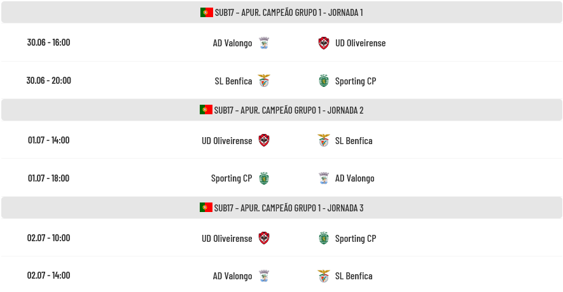Open SL Benfica team link in Jornada 2
Viewport: 563px width, 292px height.
pyautogui.click(x=354, y=141)
